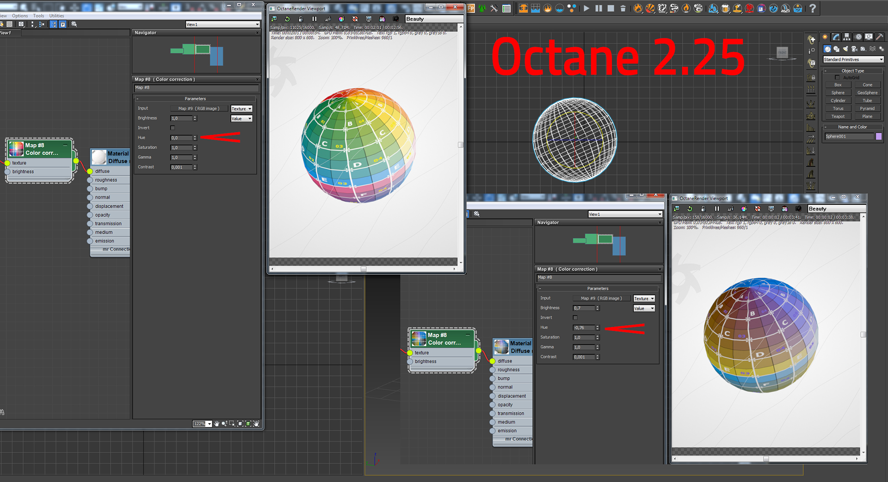Select the Space Warps wavy icon
Viewport: 888px width, 482px height.
click(x=872, y=49)
